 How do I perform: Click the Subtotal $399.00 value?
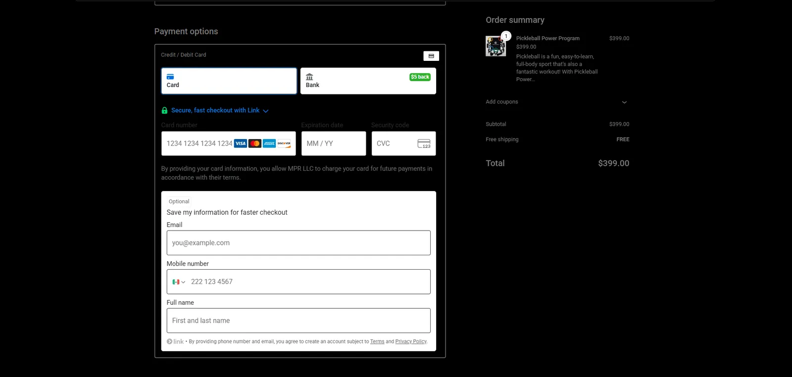(x=619, y=124)
